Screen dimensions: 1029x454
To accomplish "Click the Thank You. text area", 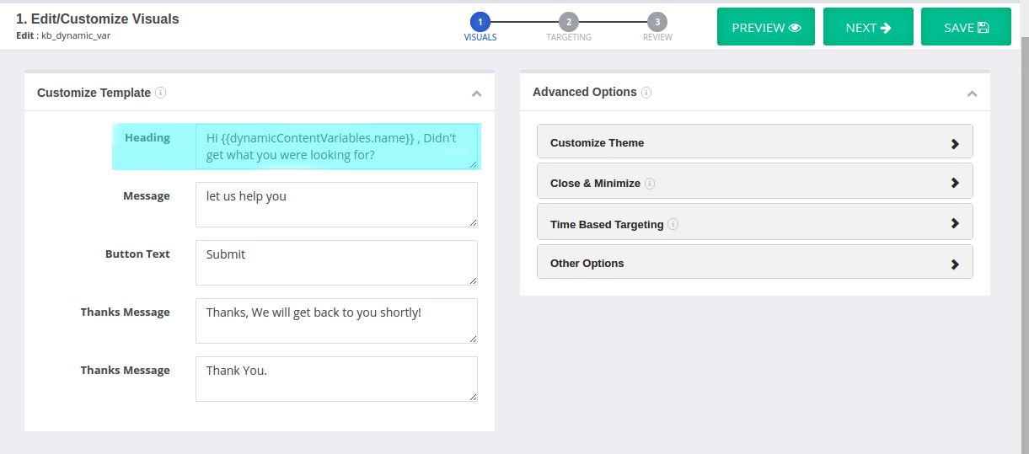I will click(x=336, y=379).
